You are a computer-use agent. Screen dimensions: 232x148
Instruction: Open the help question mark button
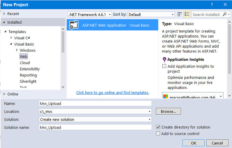212,5
